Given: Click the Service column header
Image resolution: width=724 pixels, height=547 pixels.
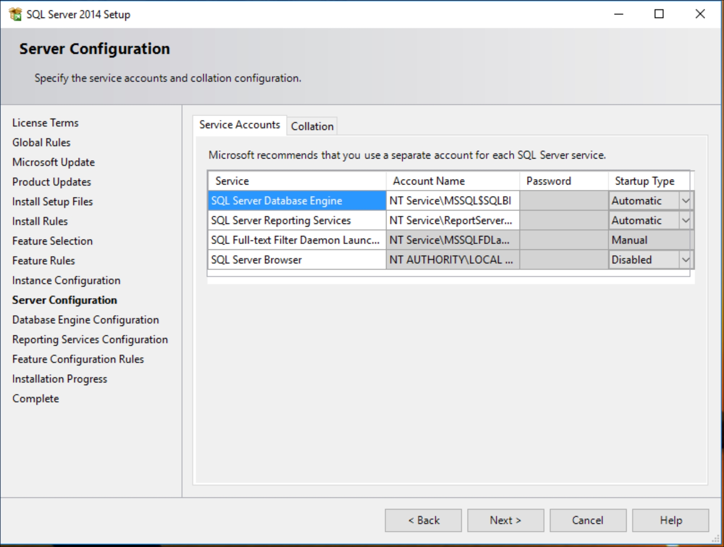Looking at the screenshot, I should tap(297, 181).
